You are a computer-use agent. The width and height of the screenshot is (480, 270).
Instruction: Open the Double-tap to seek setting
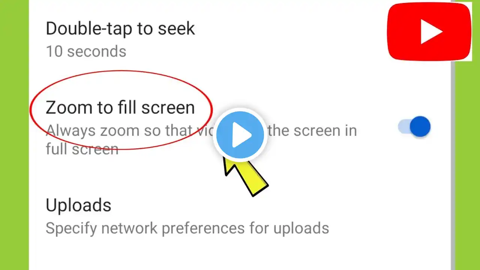pos(240,39)
